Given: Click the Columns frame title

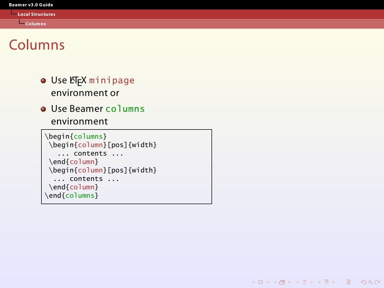Looking at the screenshot, I should [37, 45].
